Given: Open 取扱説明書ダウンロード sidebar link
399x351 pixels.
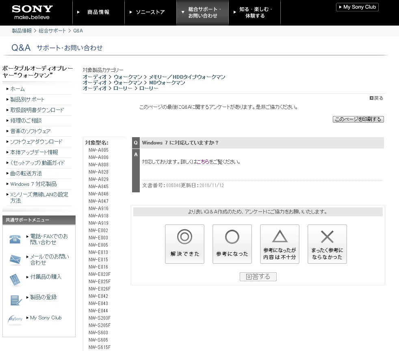Looking at the screenshot, I should pyautogui.click(x=37, y=110).
